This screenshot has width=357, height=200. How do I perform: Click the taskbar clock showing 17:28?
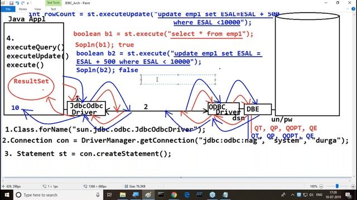(x=333, y=195)
